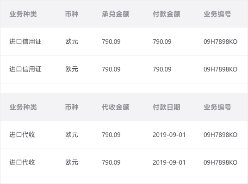Click the 承兑金额 column header

tap(116, 14)
